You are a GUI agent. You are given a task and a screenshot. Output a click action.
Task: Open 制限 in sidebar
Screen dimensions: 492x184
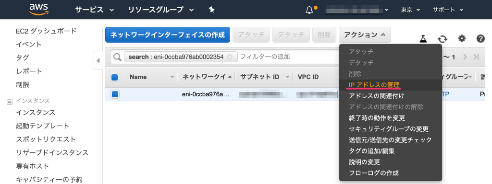pyautogui.click(x=23, y=85)
